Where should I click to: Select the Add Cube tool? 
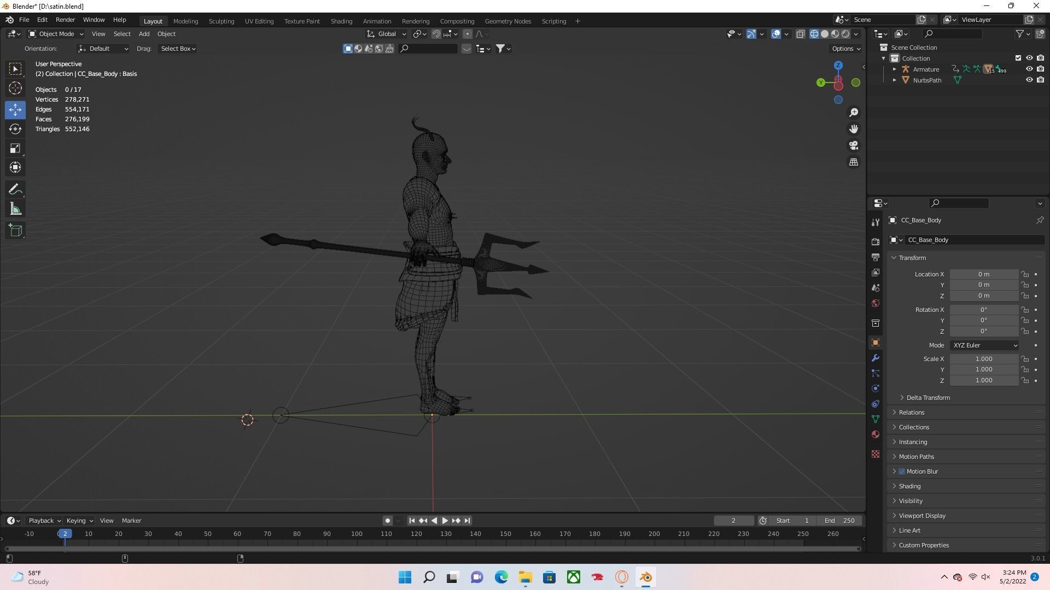click(15, 231)
